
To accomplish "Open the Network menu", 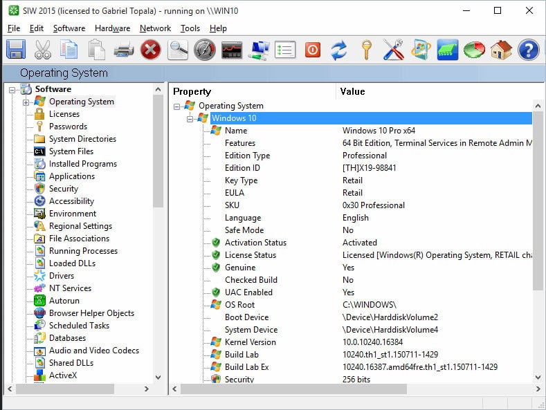I will pos(155,28).
